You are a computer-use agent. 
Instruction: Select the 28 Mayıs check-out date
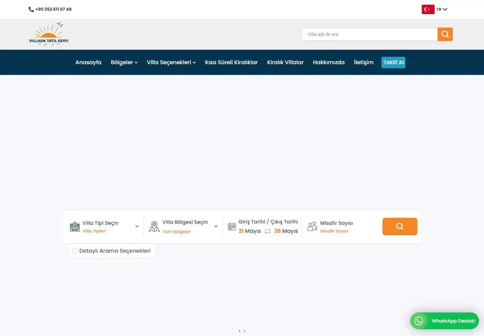point(286,231)
